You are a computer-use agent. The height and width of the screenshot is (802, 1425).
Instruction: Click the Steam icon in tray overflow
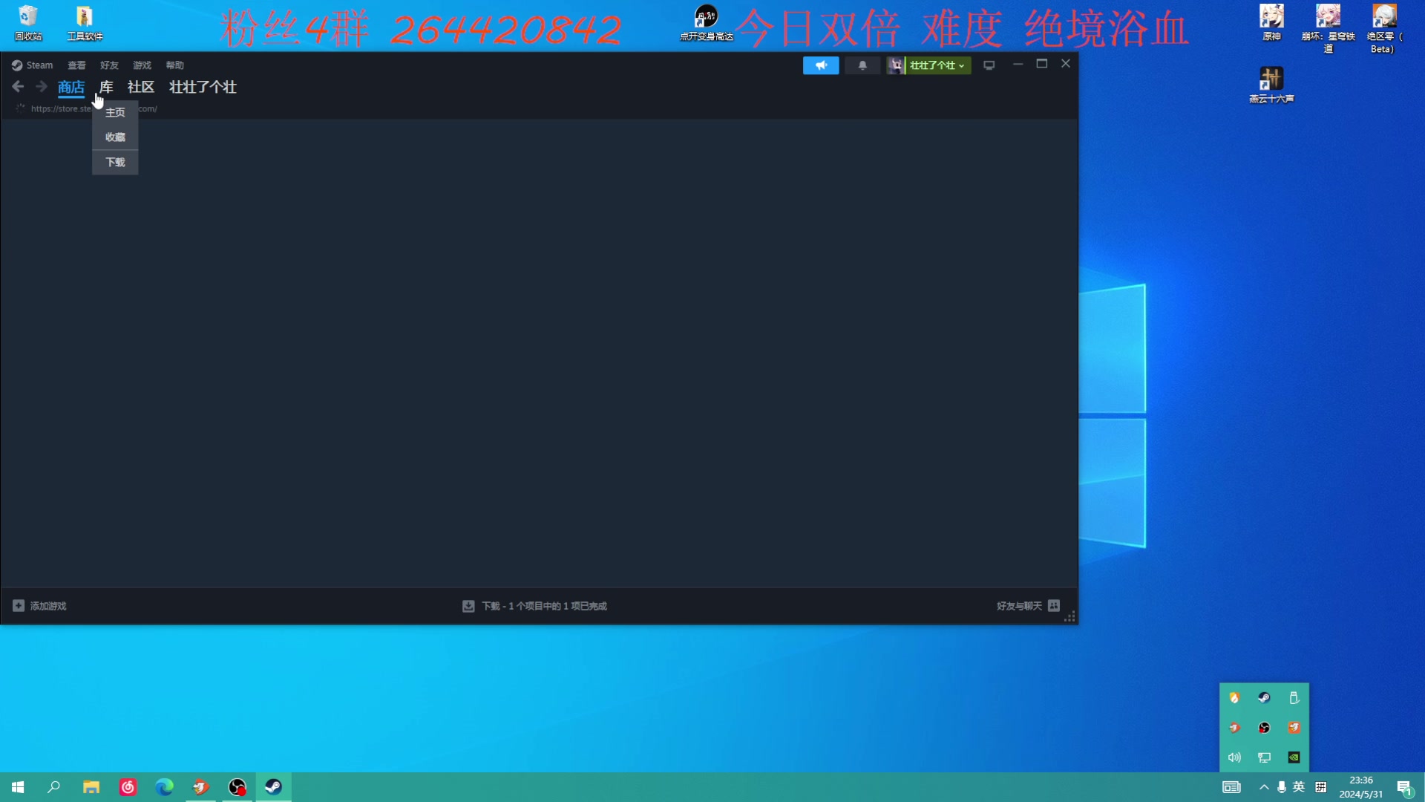pos(1264,698)
